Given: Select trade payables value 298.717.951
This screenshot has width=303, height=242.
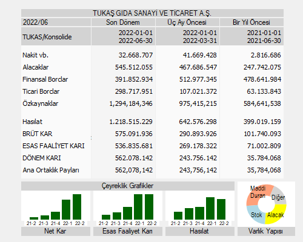Looking at the screenshot, I should 134,91.
